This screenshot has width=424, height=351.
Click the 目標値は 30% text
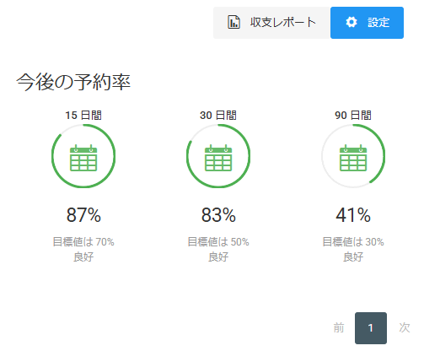pyautogui.click(x=353, y=242)
